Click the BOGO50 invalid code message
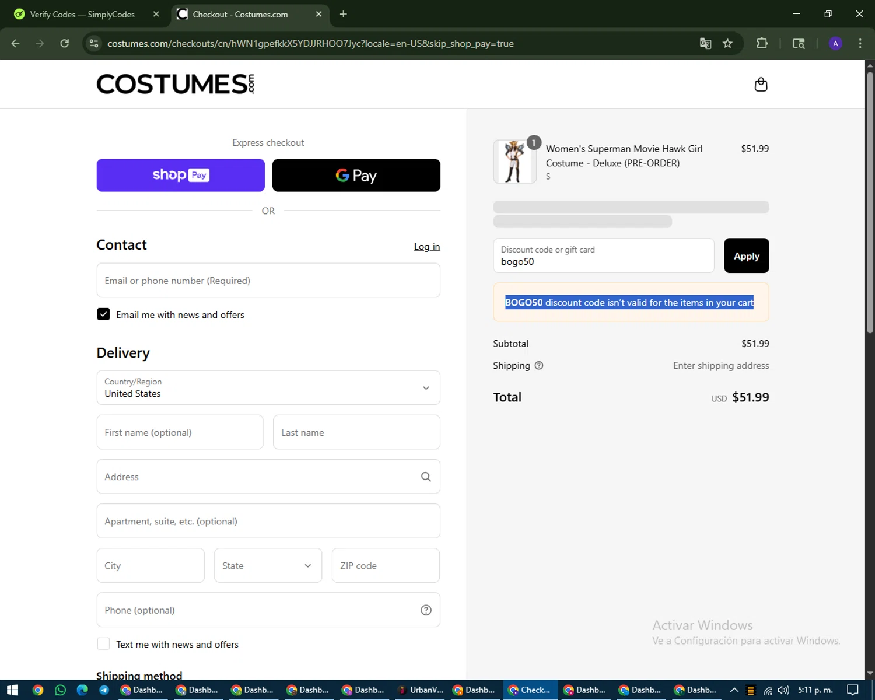 (x=629, y=302)
